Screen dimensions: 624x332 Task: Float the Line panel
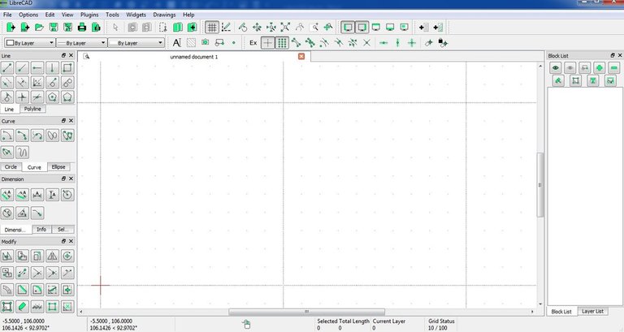tap(63, 55)
